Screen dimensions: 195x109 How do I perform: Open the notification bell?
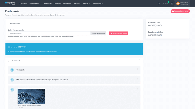coord(163,3)
